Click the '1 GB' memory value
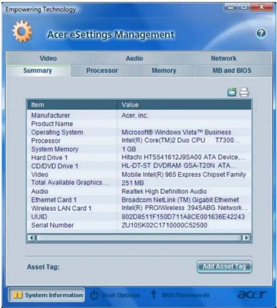This screenshot has width=277, height=308. pyautogui.click(x=129, y=149)
